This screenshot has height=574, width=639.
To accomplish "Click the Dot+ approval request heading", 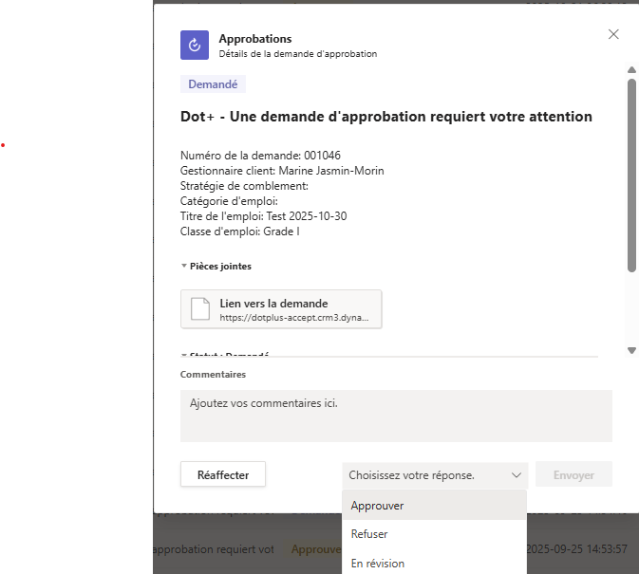I will pos(385,117).
